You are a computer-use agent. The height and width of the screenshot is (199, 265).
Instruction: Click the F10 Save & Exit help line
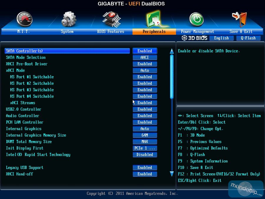(196, 167)
